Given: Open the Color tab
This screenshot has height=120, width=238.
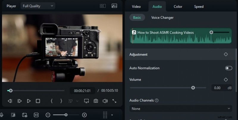Looking at the screenshot, I should (x=178, y=7).
